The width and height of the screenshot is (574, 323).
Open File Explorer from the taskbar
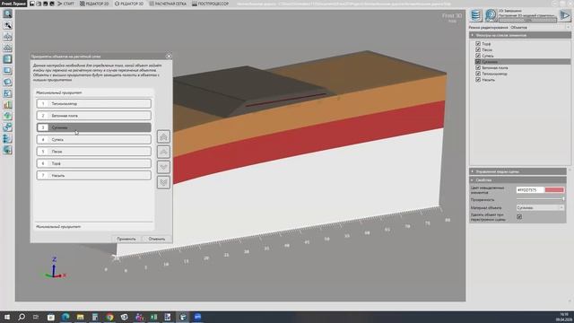[x=80, y=317]
